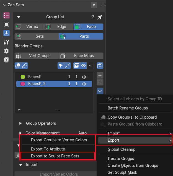Open the Import submenu

pos(135,133)
